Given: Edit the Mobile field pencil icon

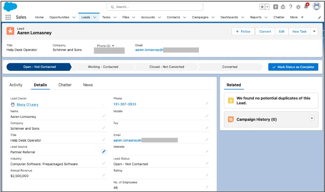Looking at the screenshot, I should coord(207,116).
